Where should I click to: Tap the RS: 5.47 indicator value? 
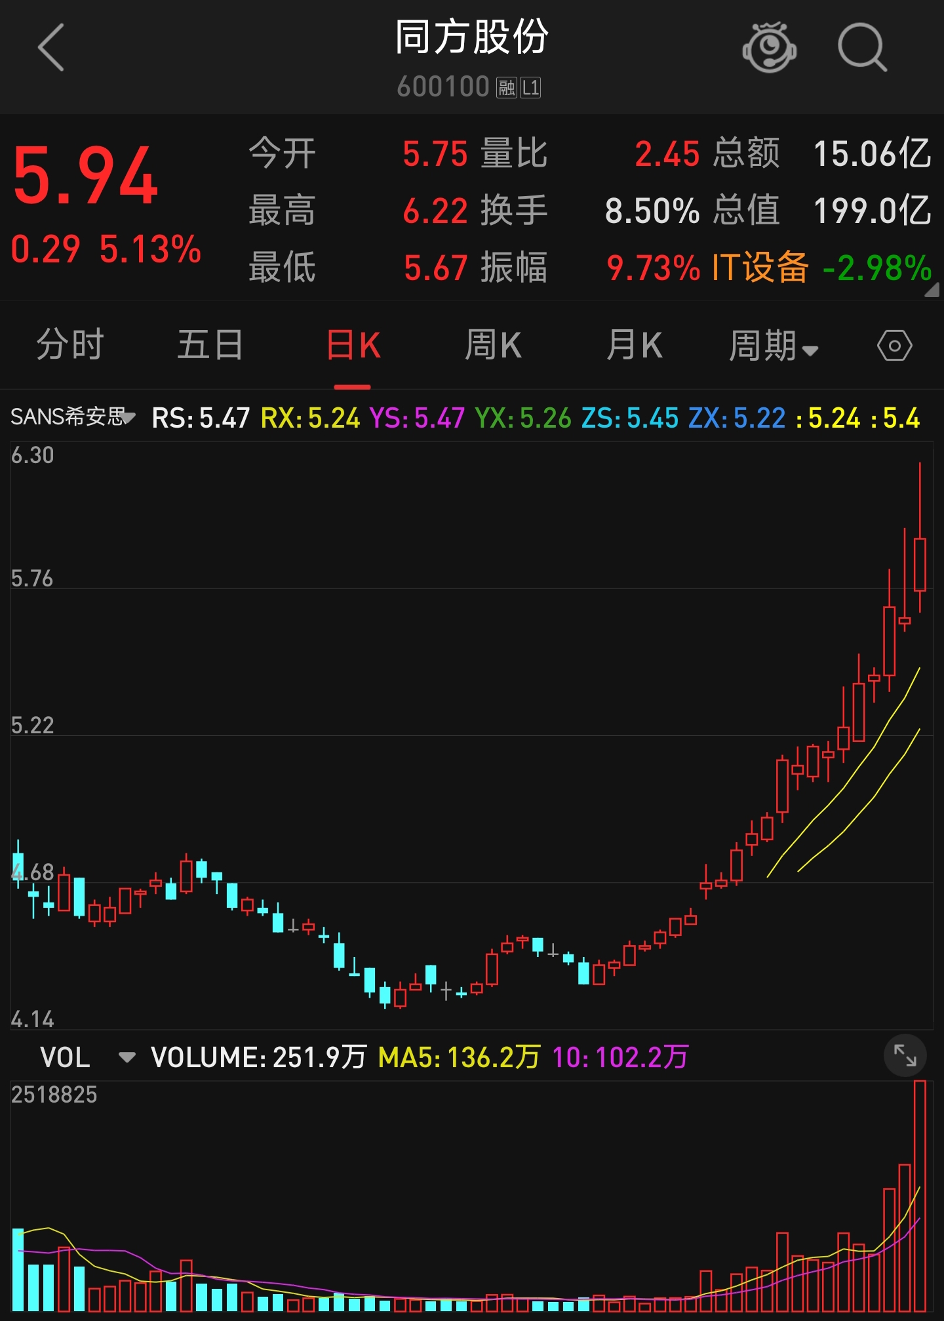point(201,418)
